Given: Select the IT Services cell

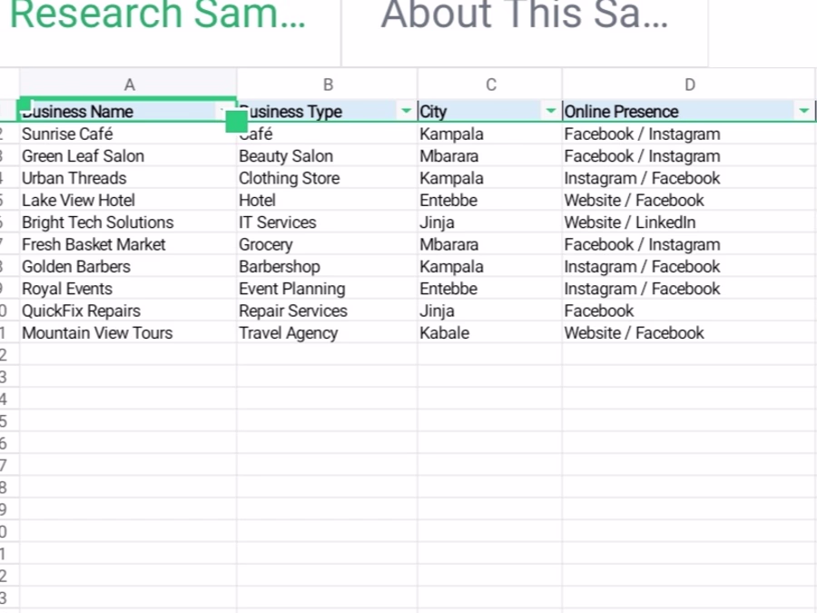Looking at the screenshot, I should tap(327, 222).
